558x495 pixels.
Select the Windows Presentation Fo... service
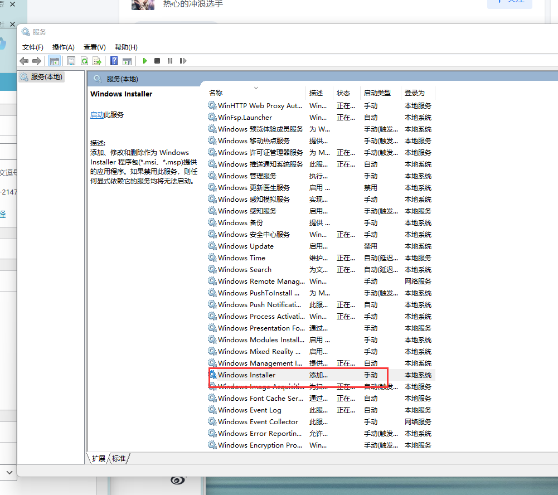321,328
